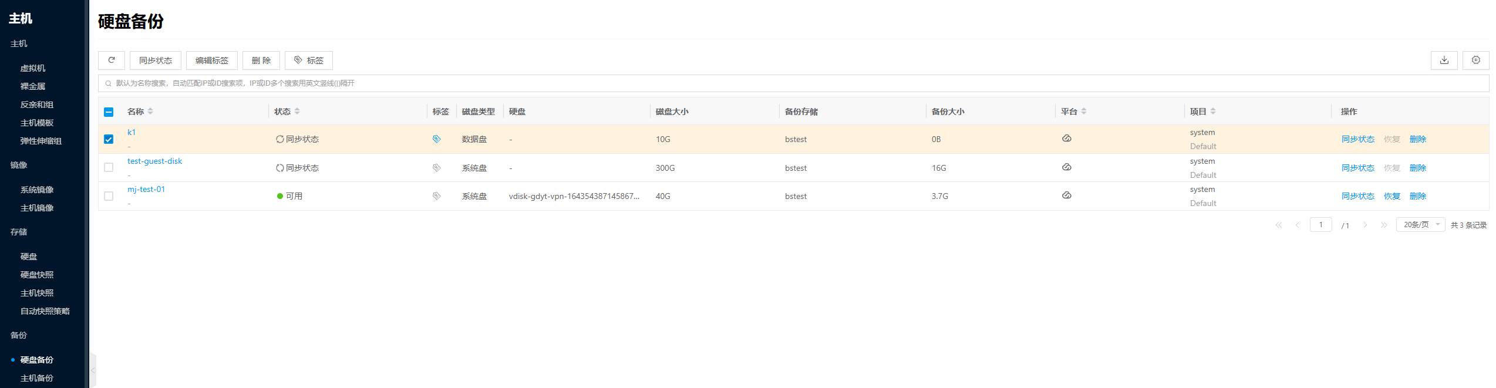The height and width of the screenshot is (388, 1496).
Task: Open 主机镜像 in the sidebar
Action: click(37, 208)
